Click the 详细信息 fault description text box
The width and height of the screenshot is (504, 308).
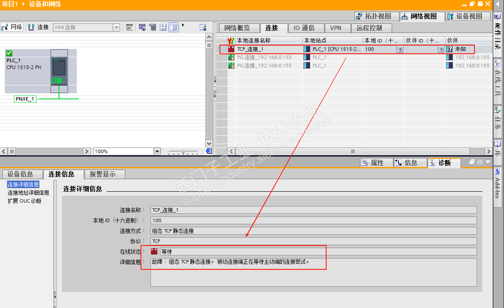(314, 272)
